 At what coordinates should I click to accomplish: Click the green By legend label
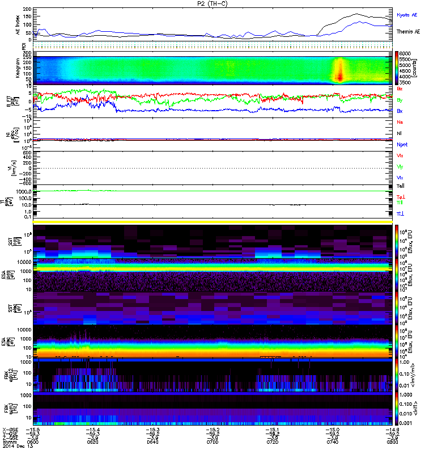pos(399,100)
